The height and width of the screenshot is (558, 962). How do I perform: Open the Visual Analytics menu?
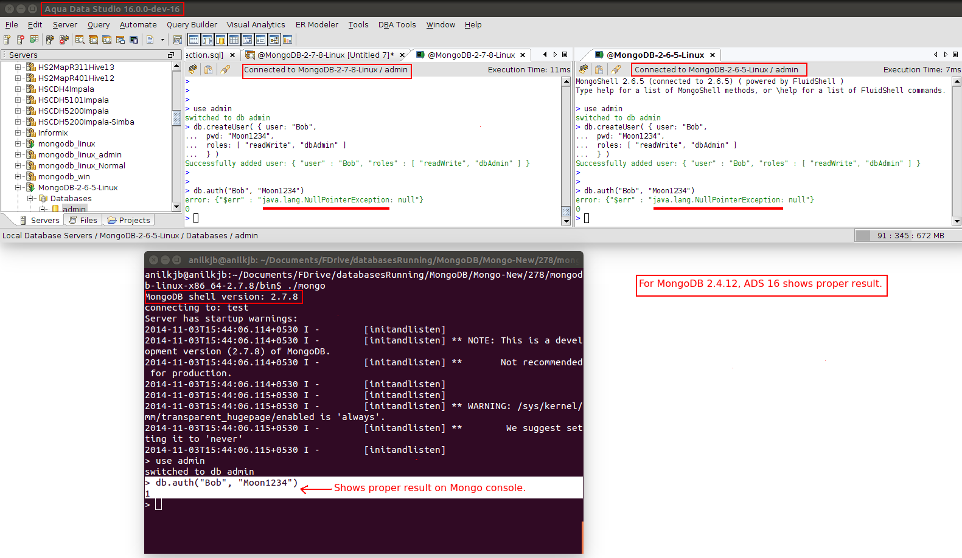point(256,25)
